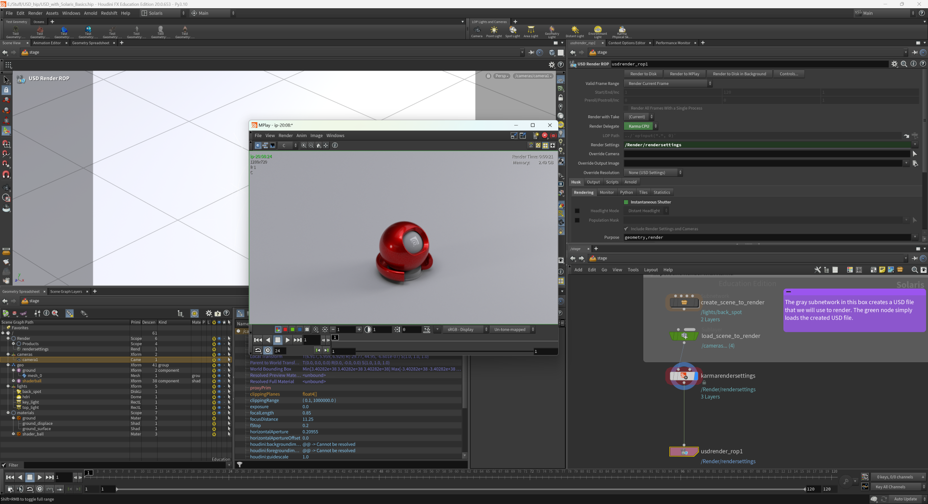This screenshot has height=504, width=928.
Task: Open the Valid Frame Range dropdown
Action: pos(668,84)
